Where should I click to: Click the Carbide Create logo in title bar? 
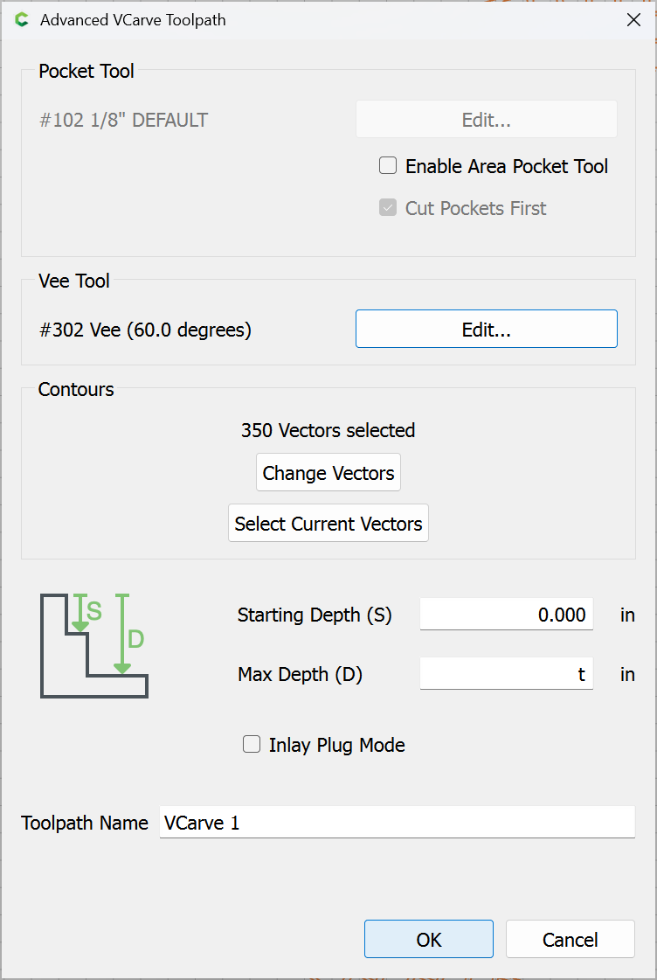point(22,20)
